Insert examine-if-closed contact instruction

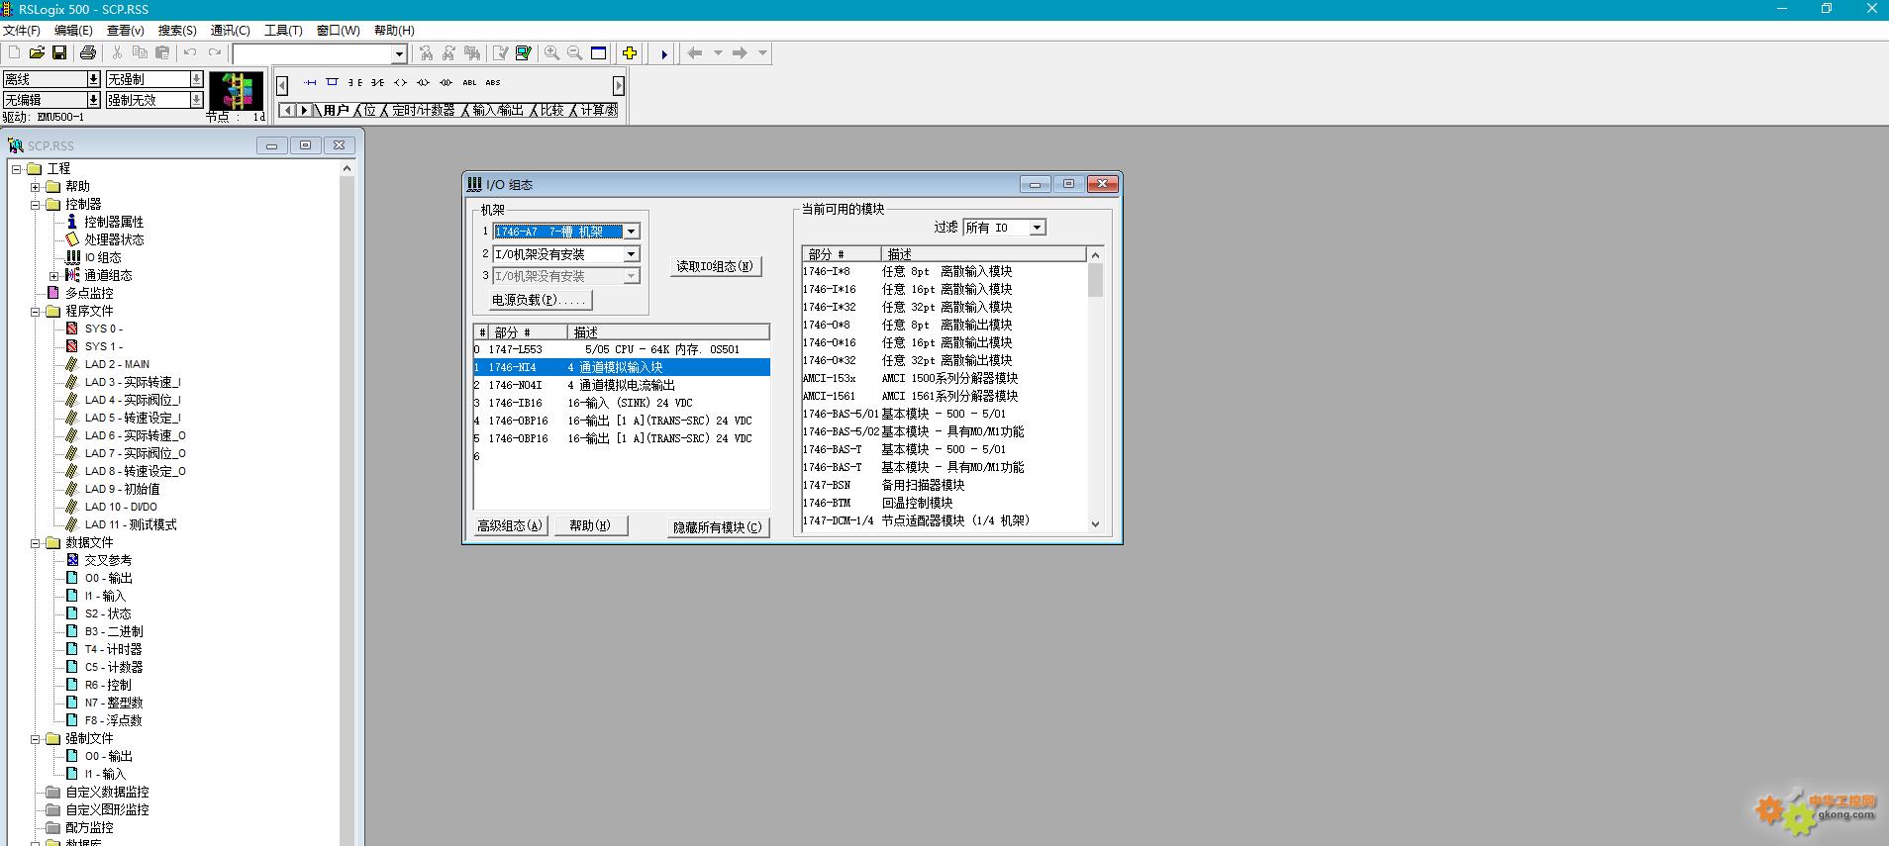click(x=355, y=82)
